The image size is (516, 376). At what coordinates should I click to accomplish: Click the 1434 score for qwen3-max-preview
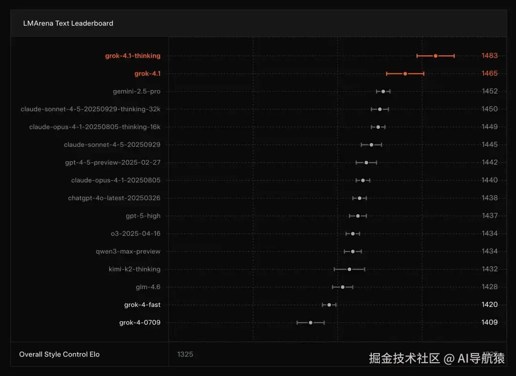point(490,251)
